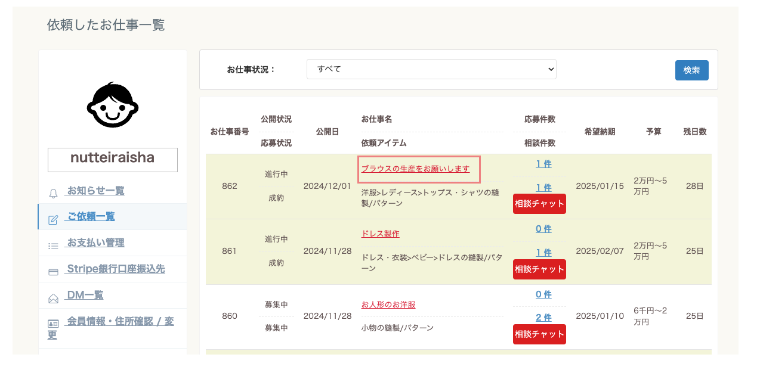The width and height of the screenshot is (760, 376).
Task: Click the 6千円〜2万円 budget cell
Action: (x=650, y=316)
